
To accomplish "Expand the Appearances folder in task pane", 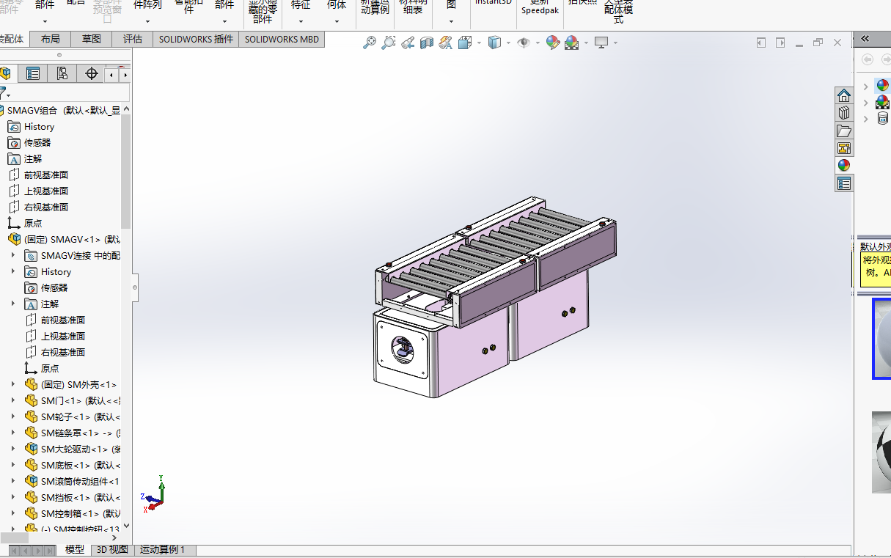I will (x=866, y=87).
